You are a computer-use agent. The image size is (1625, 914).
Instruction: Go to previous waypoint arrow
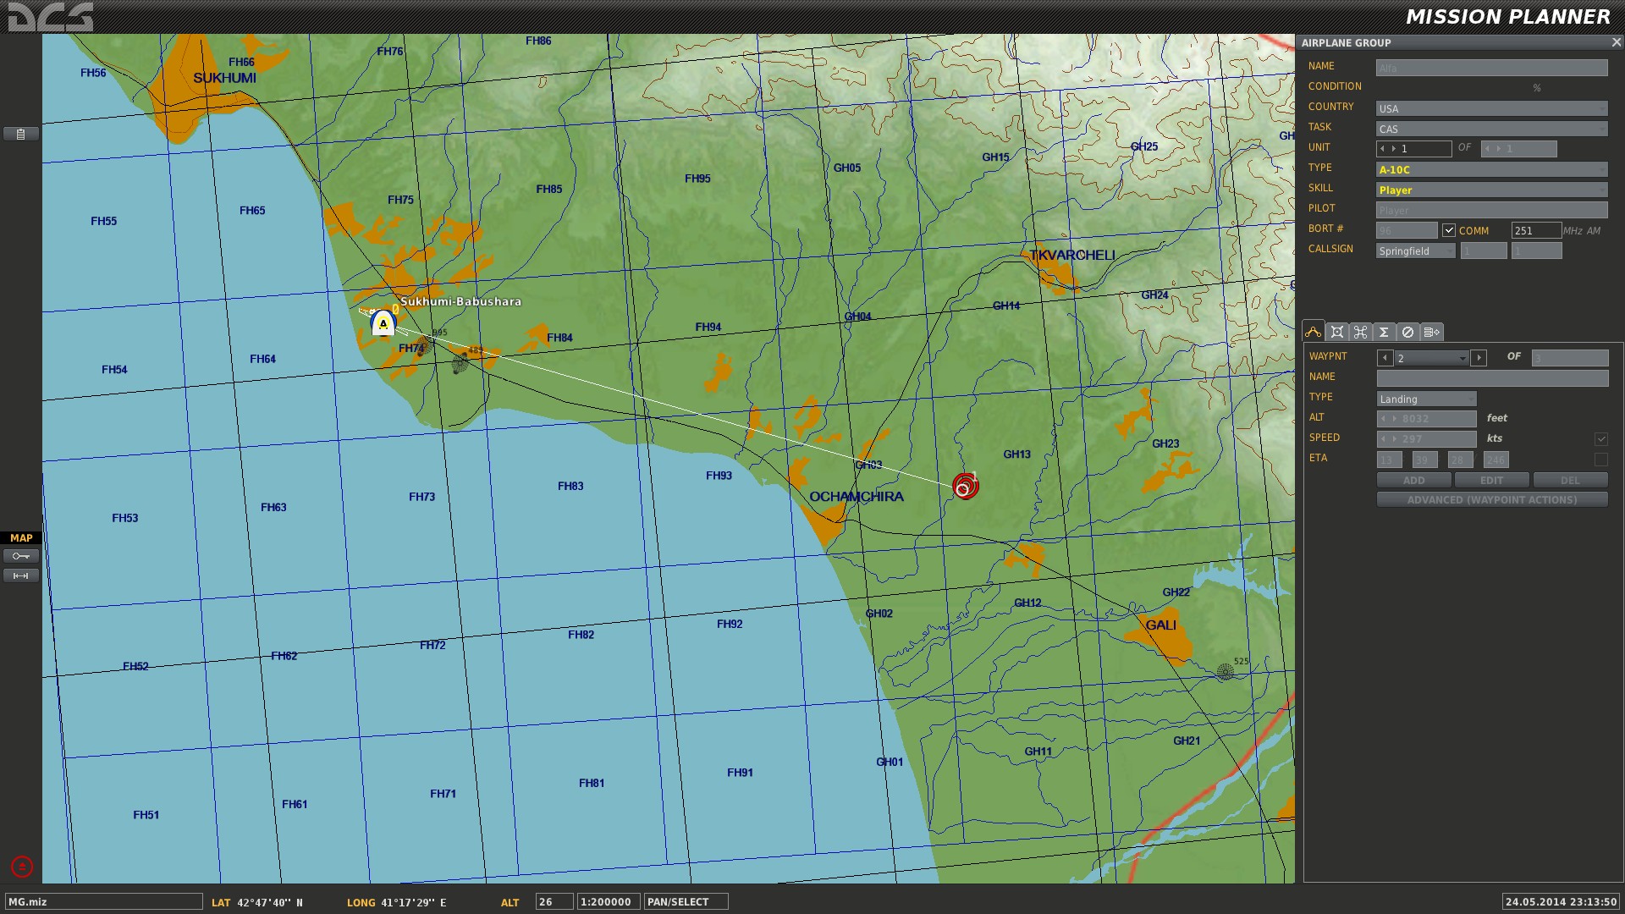tap(1385, 358)
